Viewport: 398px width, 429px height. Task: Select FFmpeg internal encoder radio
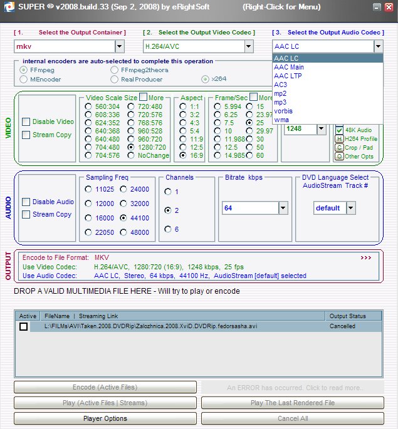point(24,70)
